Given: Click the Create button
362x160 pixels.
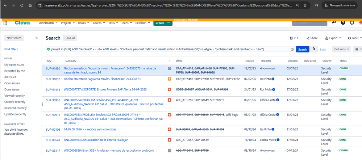Looking at the screenshot, I should click(x=160, y=23).
